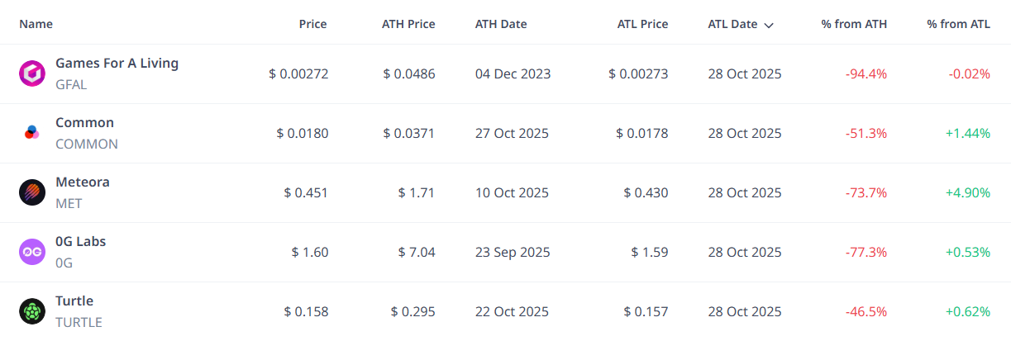Sort by ATH Price column header

408,24
